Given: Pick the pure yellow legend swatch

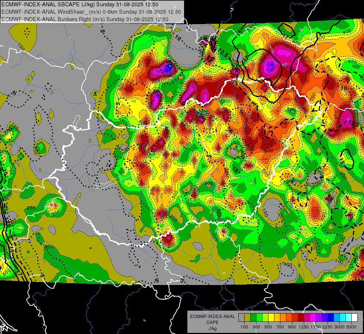Looking at the screenshot, I should tap(271, 318).
